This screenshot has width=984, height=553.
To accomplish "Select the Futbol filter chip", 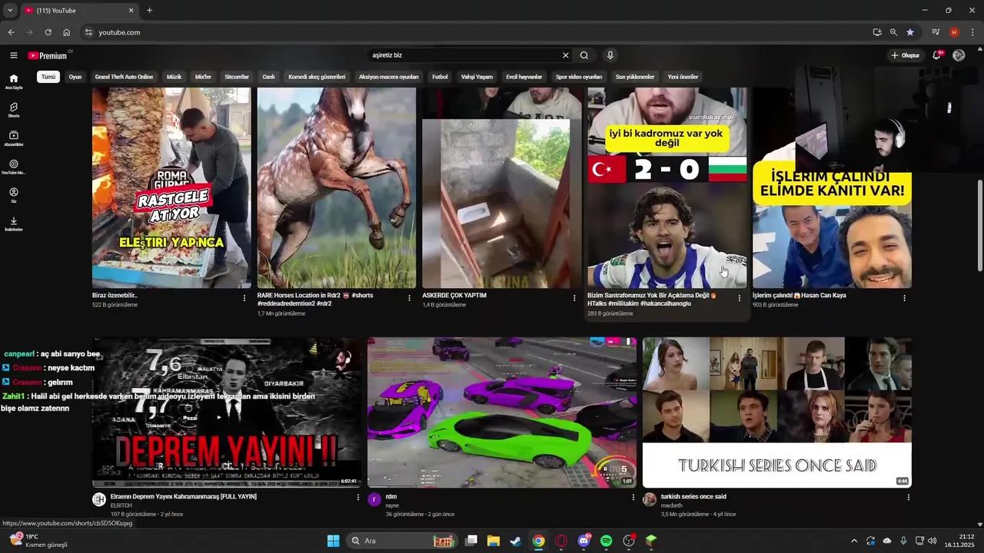I will tap(440, 77).
